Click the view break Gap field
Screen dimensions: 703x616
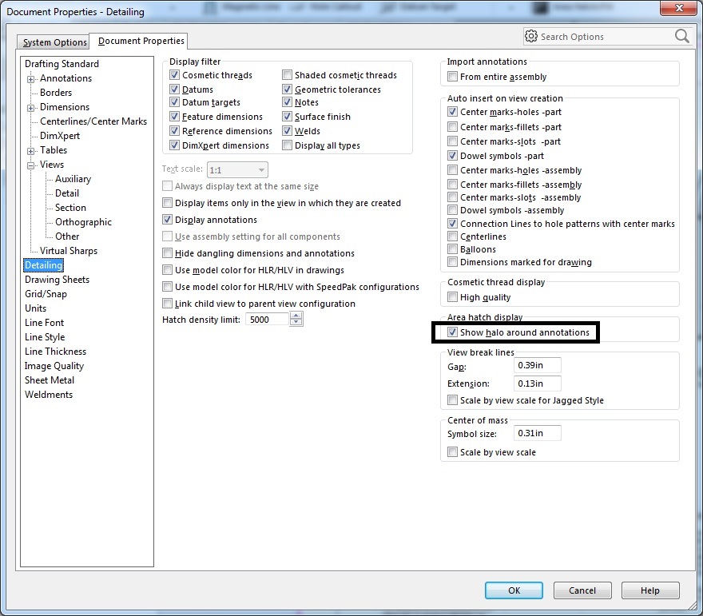(x=538, y=366)
